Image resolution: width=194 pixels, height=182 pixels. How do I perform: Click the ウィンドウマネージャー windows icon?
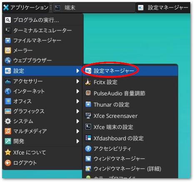[x=88, y=159]
